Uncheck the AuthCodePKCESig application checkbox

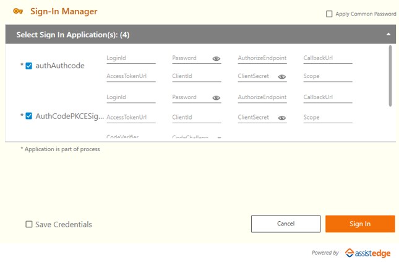(x=28, y=115)
